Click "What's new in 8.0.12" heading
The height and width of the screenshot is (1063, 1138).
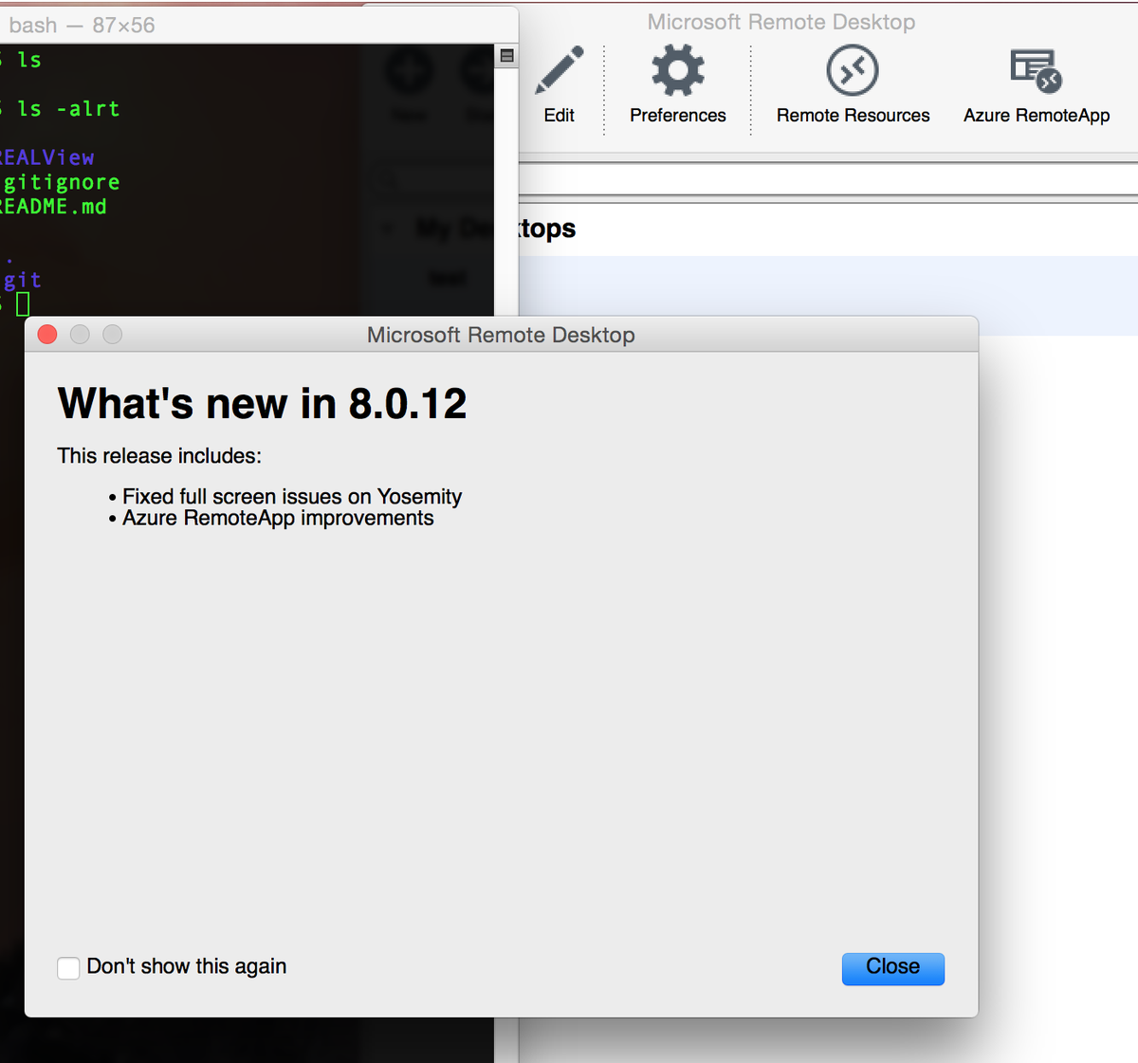coord(263,404)
